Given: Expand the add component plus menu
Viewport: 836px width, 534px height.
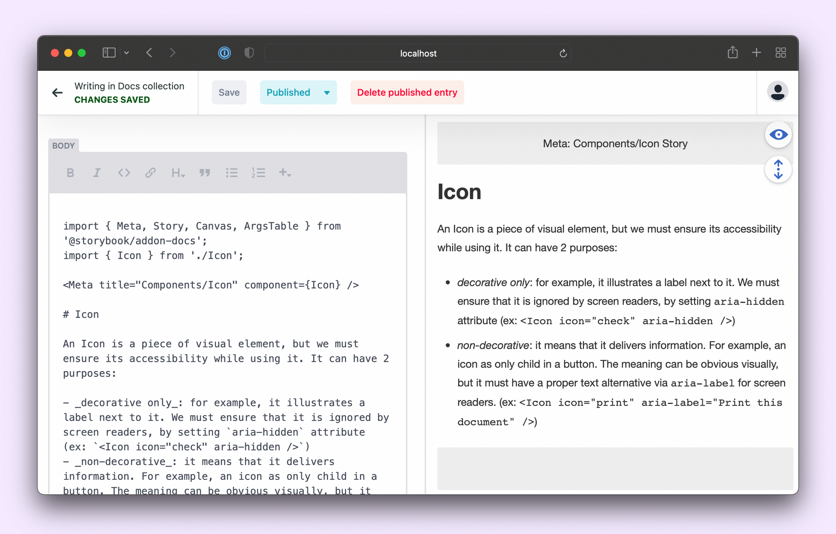Looking at the screenshot, I should (x=285, y=173).
